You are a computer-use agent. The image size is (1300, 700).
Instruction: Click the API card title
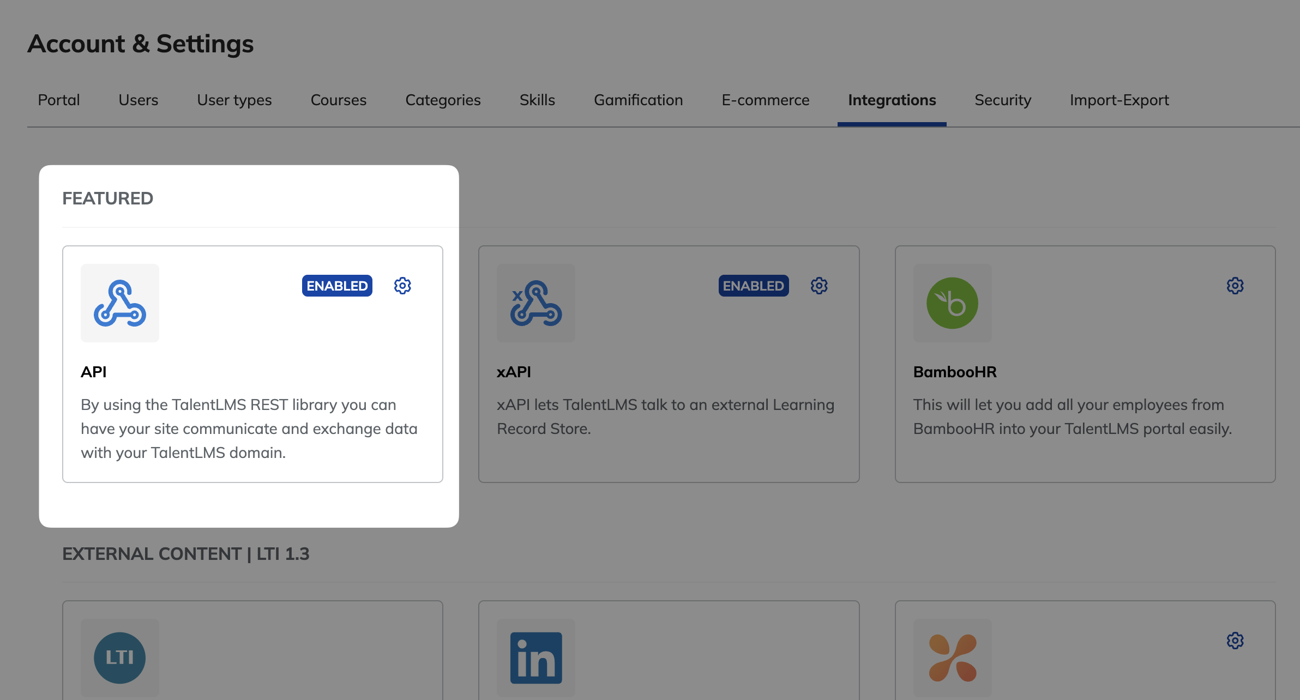pyautogui.click(x=94, y=372)
